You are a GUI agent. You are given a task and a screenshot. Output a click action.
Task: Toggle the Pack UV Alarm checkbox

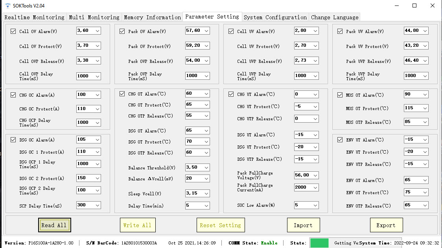coord(340,31)
